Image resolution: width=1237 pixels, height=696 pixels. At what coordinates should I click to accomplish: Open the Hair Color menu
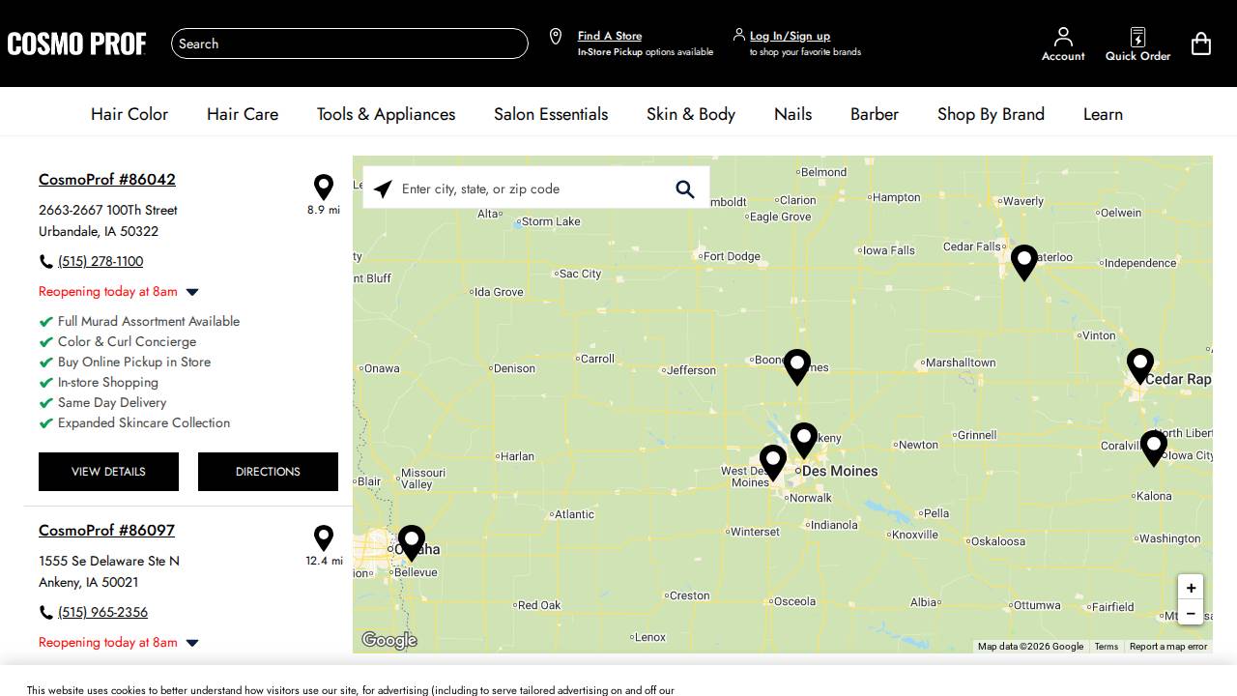129,114
